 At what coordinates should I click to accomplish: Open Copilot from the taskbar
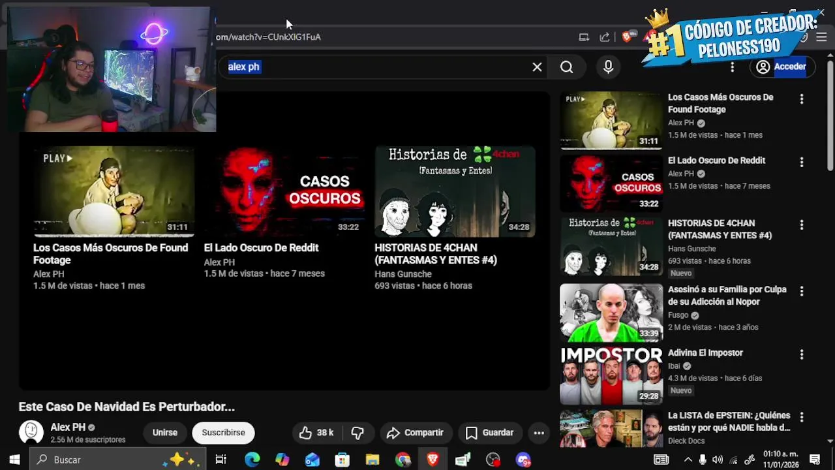(282, 460)
